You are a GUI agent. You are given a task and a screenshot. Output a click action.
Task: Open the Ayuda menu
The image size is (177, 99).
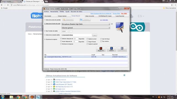click(x=67, y=12)
